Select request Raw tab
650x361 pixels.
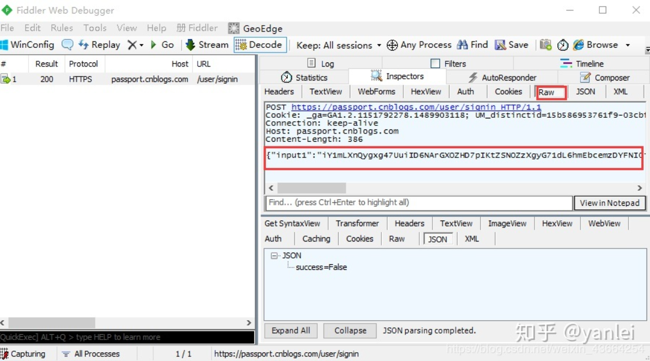coord(551,92)
